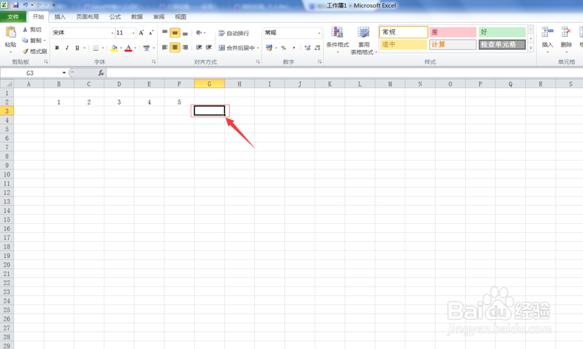
Task: Open the Alignment dialog launcher
Action: coord(258,62)
